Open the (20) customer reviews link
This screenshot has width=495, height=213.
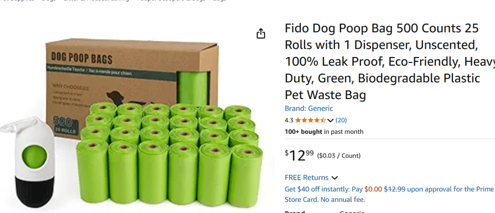tap(341, 120)
